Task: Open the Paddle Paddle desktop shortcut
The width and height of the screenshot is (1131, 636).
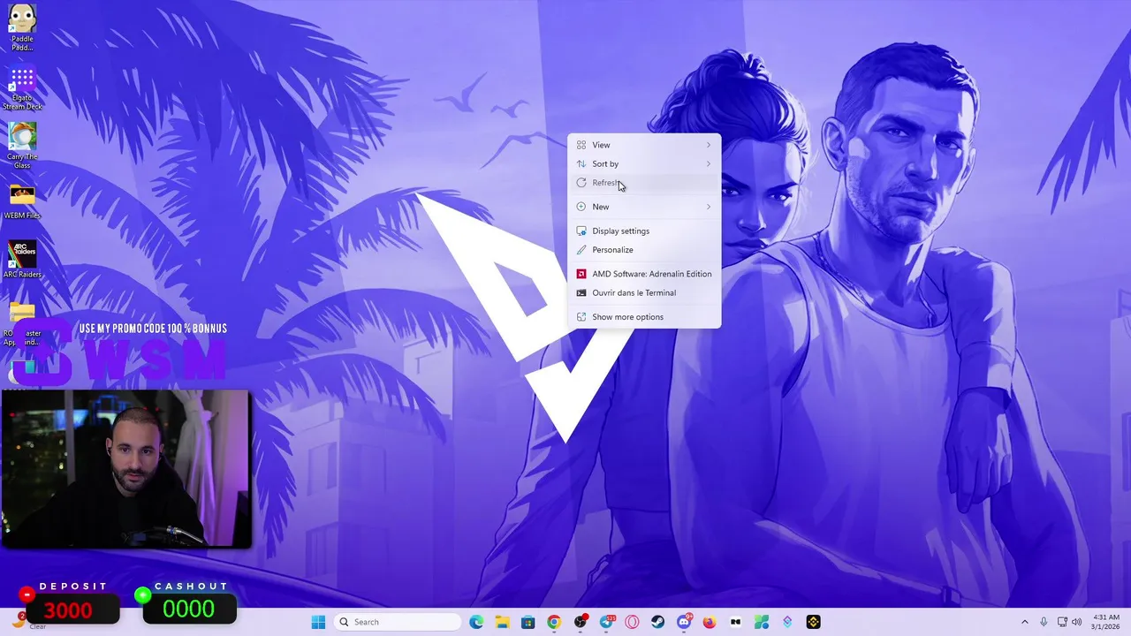Action: pos(22,26)
